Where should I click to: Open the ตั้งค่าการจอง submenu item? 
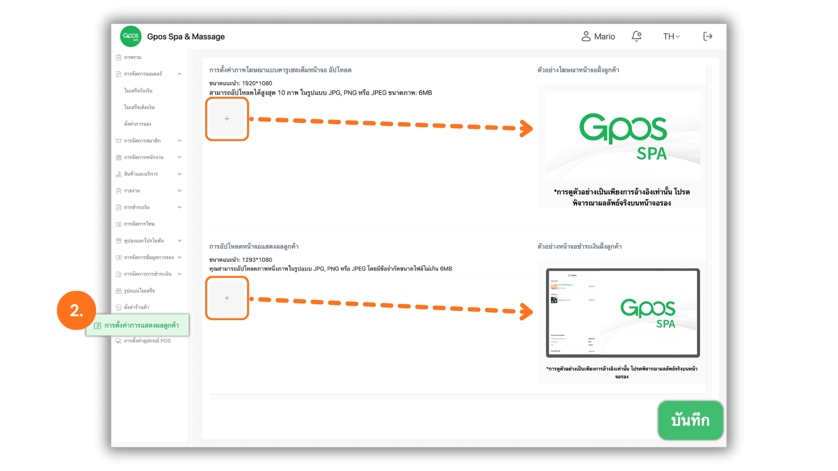[137, 124]
